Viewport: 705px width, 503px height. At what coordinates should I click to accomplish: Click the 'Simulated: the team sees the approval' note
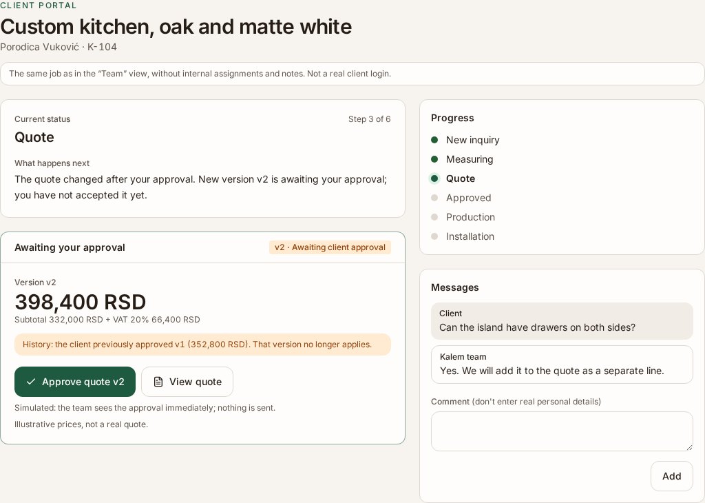[145, 408]
